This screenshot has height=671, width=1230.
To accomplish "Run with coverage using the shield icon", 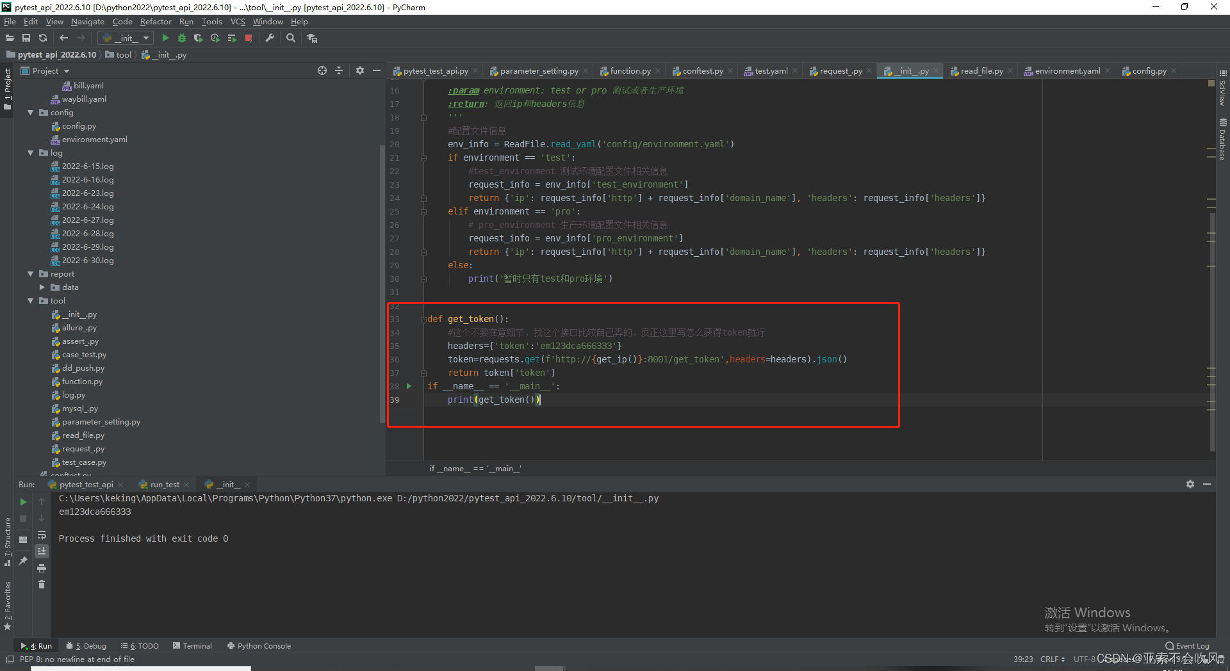I will (199, 38).
